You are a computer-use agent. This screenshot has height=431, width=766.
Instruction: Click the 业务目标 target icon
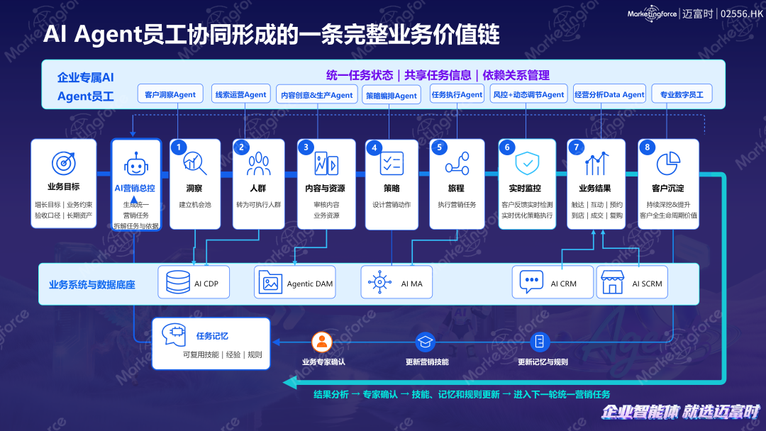[64, 163]
